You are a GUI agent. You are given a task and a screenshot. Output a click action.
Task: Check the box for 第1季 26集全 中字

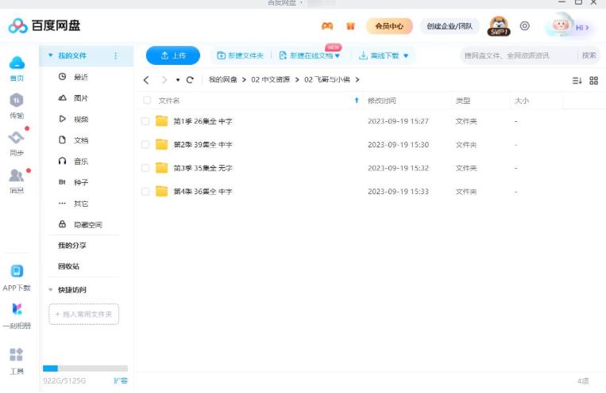point(145,121)
